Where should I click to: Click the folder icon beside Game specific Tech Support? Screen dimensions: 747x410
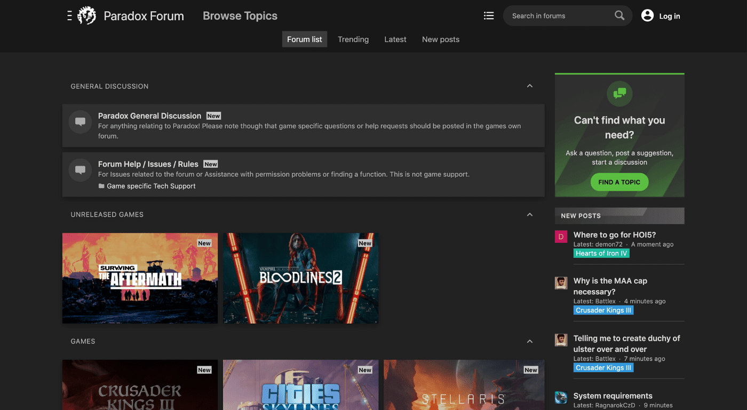click(101, 186)
